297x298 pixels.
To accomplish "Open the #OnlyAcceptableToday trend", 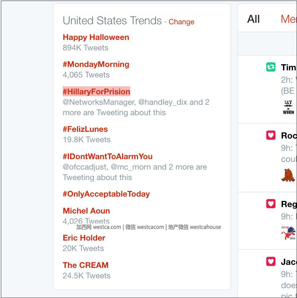I will pyautogui.click(x=106, y=194).
